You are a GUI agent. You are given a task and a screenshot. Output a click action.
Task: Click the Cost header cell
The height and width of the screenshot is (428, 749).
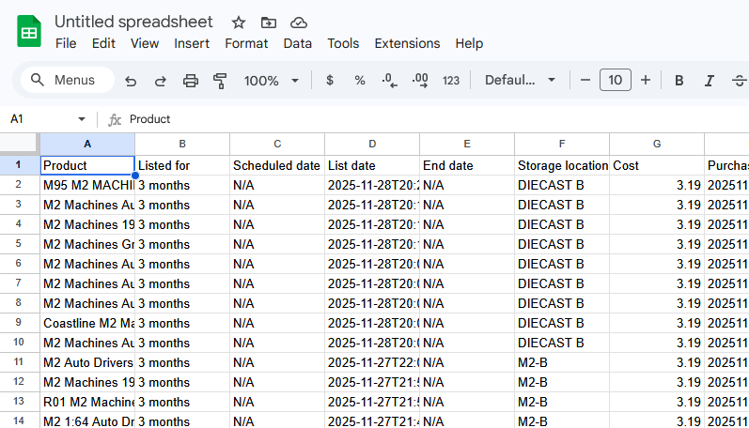[657, 165]
